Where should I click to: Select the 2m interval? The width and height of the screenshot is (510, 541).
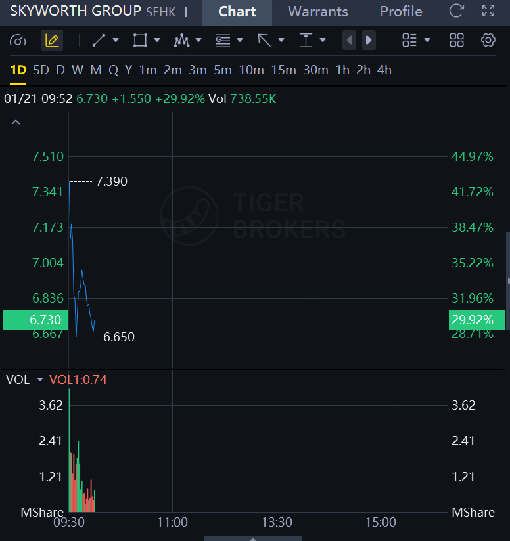click(x=173, y=70)
